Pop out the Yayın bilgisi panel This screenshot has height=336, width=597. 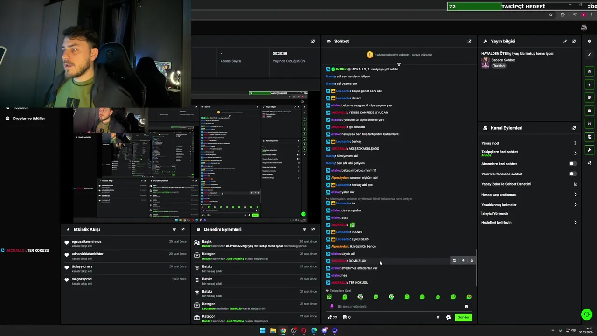pos(574,41)
